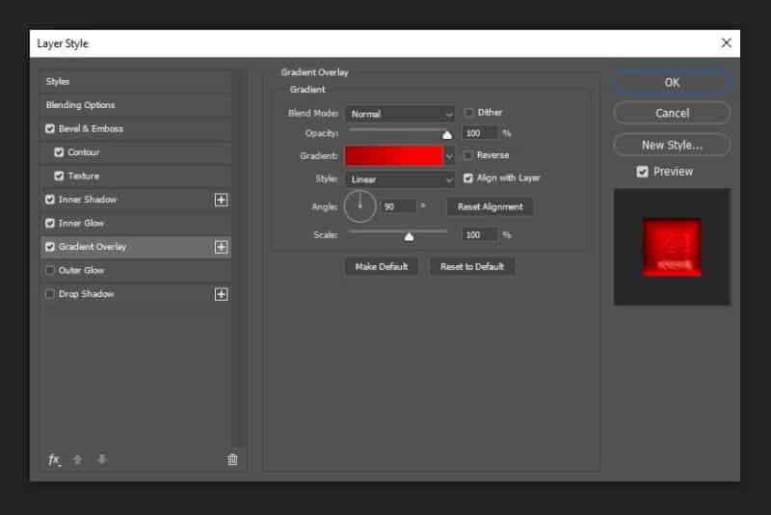Click Make Default button
Image resolution: width=771 pixels, height=515 pixels.
pos(382,266)
